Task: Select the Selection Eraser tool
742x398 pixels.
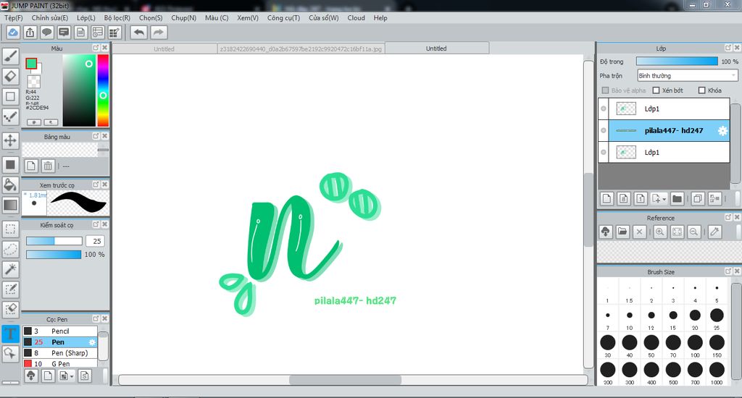Action: point(10,310)
